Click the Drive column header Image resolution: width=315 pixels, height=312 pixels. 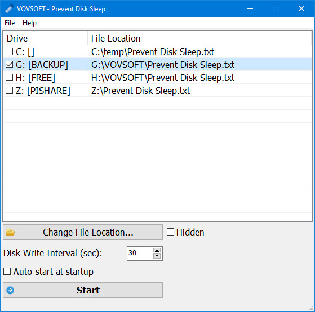click(46, 38)
